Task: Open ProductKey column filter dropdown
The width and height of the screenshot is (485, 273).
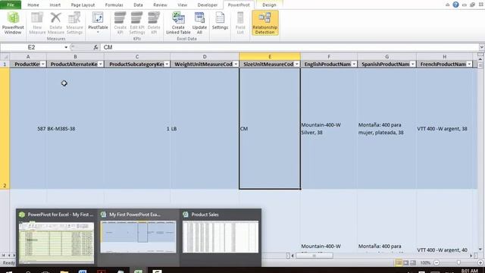Action: (42, 64)
